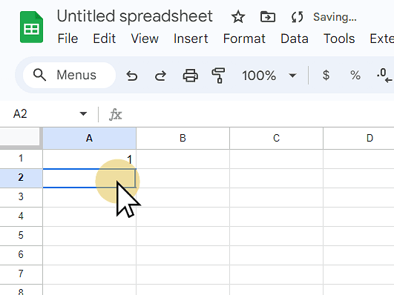Click the move to folder icon
The width and height of the screenshot is (394, 295).
point(268,17)
